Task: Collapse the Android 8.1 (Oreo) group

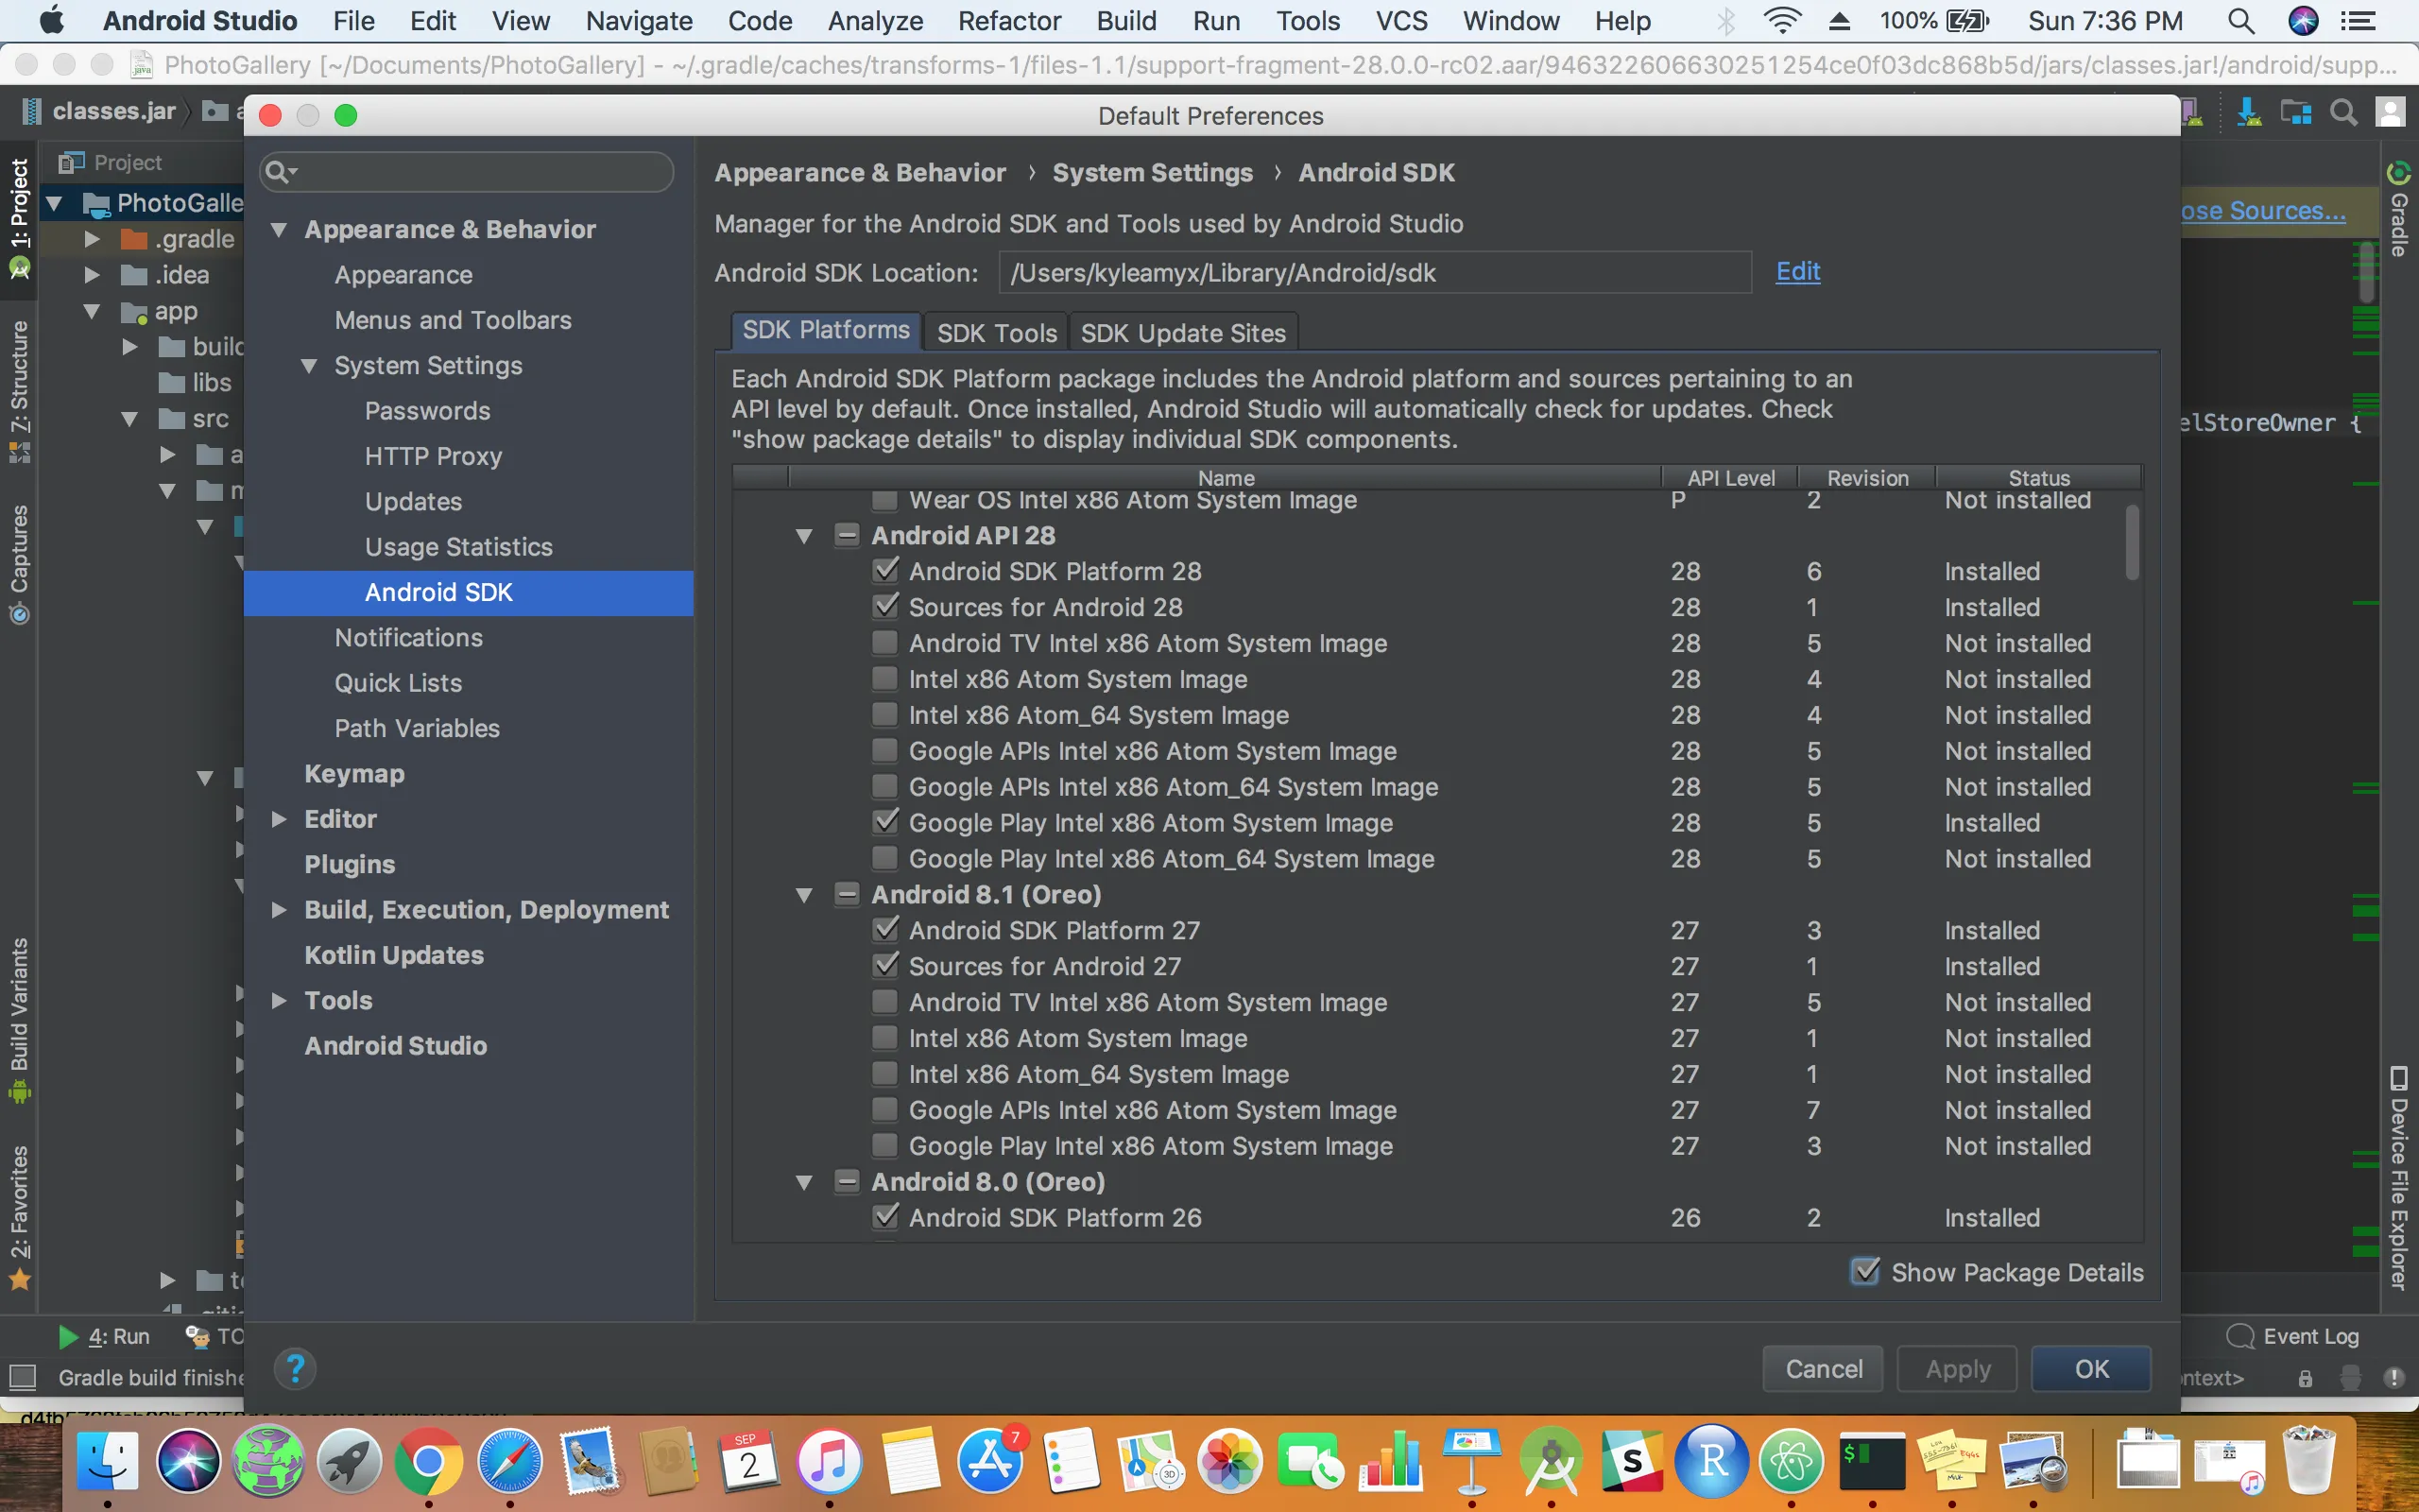Action: (x=804, y=895)
